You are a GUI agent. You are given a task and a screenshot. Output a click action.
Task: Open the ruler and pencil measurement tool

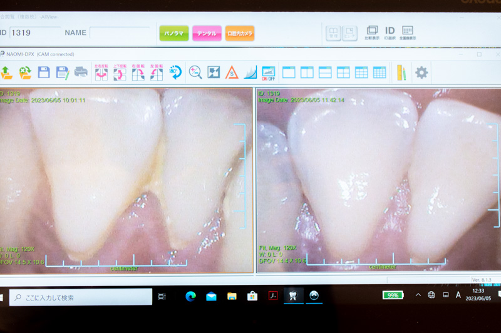[400, 72]
